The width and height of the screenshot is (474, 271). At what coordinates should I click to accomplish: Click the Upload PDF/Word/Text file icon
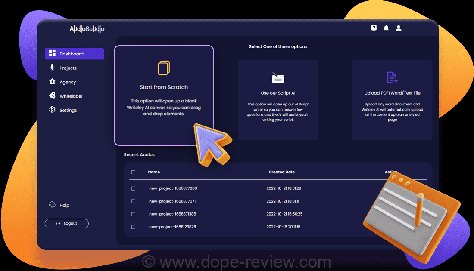pos(392,77)
